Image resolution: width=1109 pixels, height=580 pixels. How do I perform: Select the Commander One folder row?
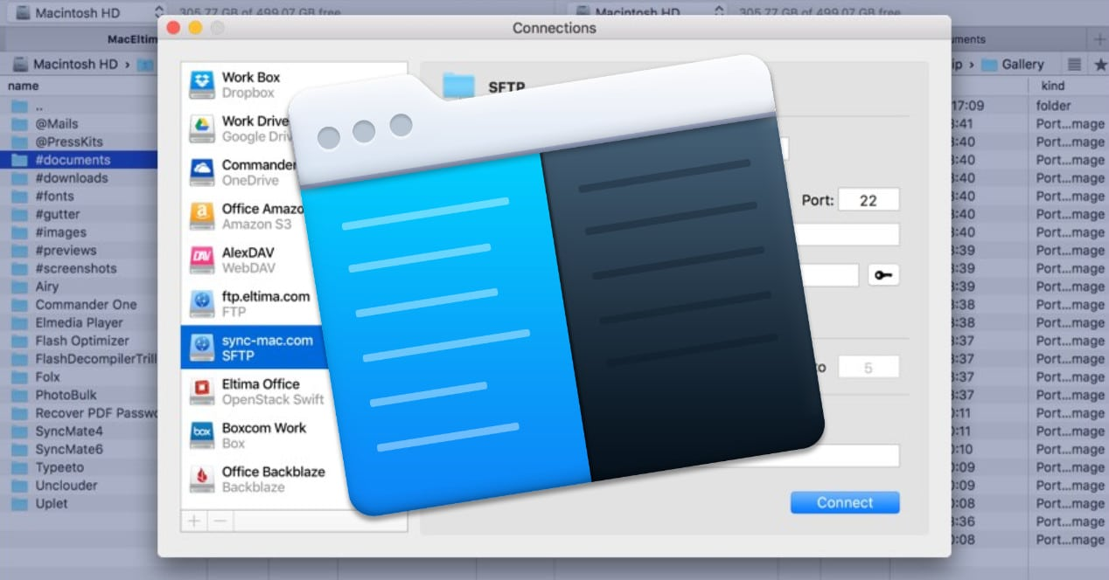[79, 305]
